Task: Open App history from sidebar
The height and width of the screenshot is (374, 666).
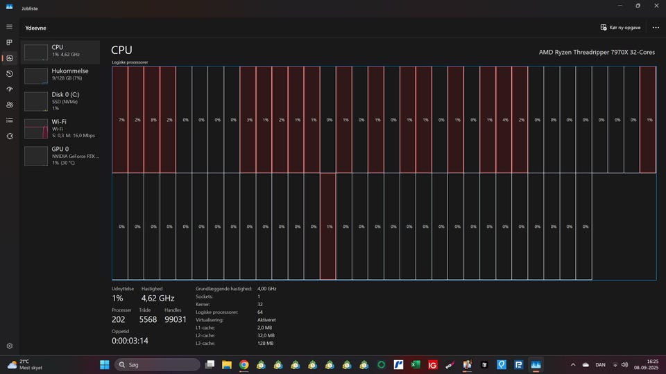Action: tap(10, 73)
